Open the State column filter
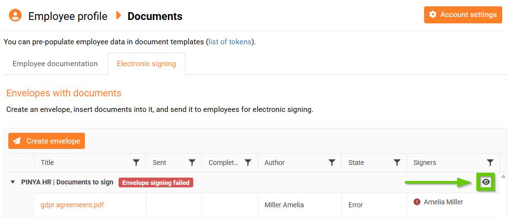The height and width of the screenshot is (218, 510). point(397,163)
